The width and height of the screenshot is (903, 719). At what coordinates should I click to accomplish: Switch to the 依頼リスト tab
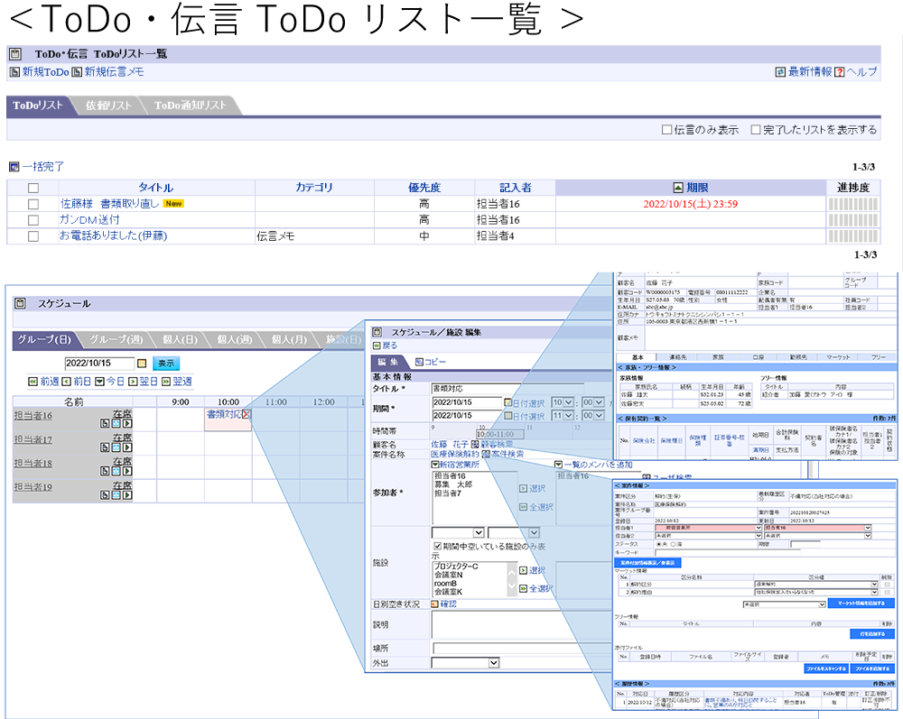108,106
